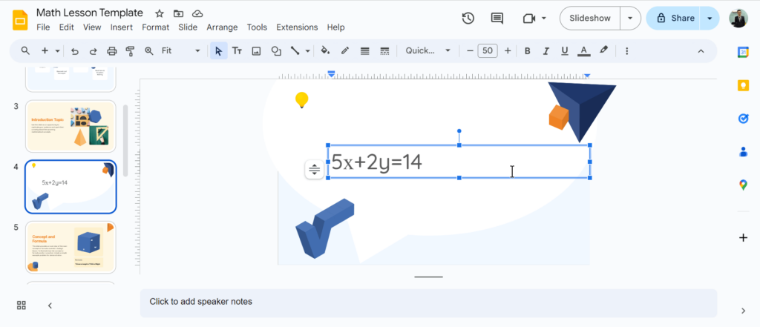Viewport: 760px width, 327px height.
Task: Start the Slideshow
Action: click(590, 19)
